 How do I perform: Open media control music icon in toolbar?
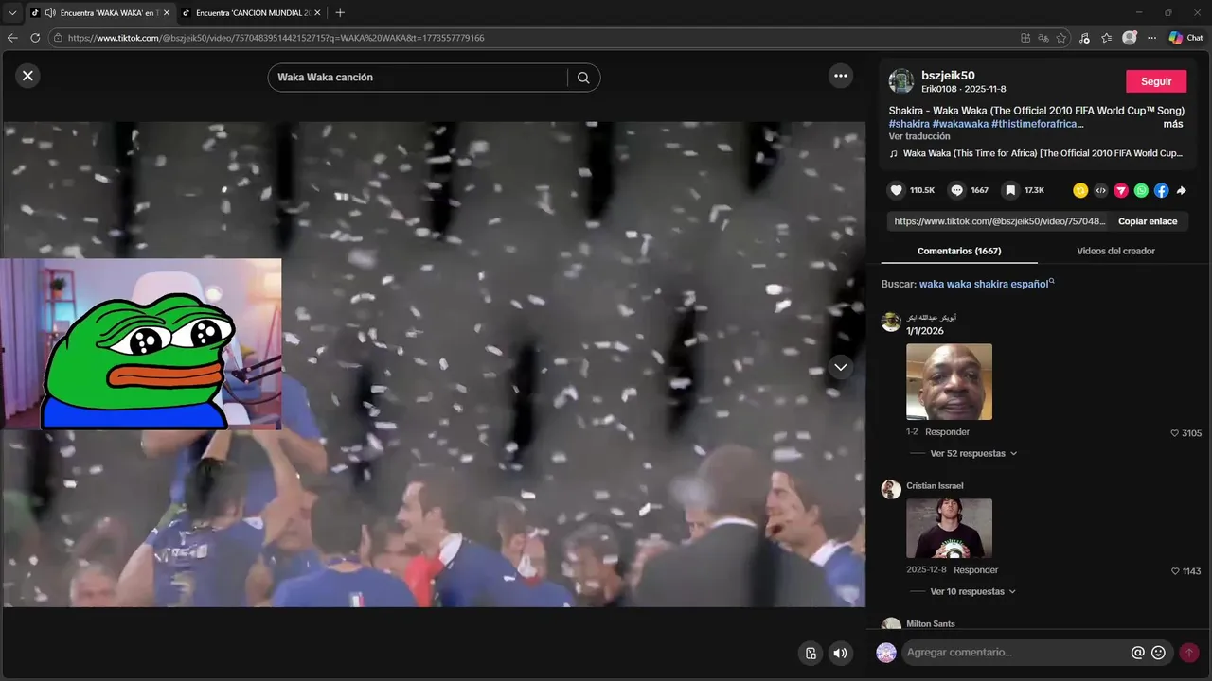[x=1084, y=38]
